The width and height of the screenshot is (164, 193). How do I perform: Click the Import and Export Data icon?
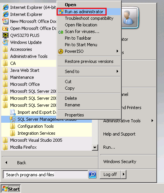click(13, 112)
